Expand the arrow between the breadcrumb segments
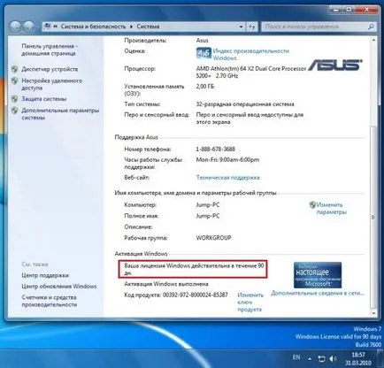 [131, 27]
